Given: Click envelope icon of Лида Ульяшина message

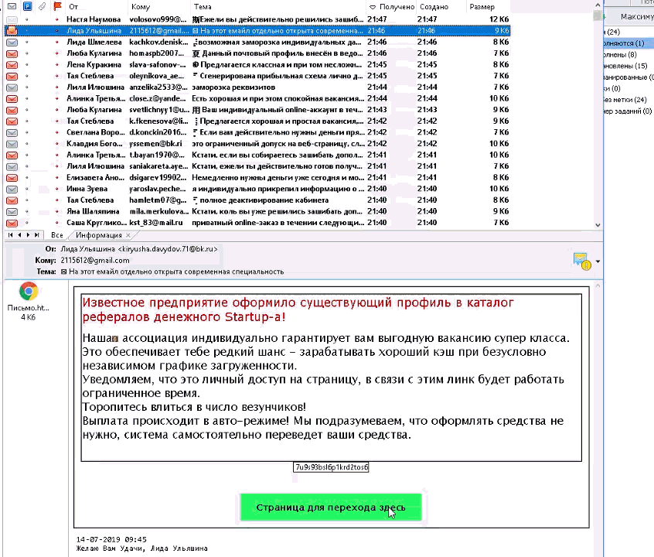Looking at the screenshot, I should (x=12, y=30).
